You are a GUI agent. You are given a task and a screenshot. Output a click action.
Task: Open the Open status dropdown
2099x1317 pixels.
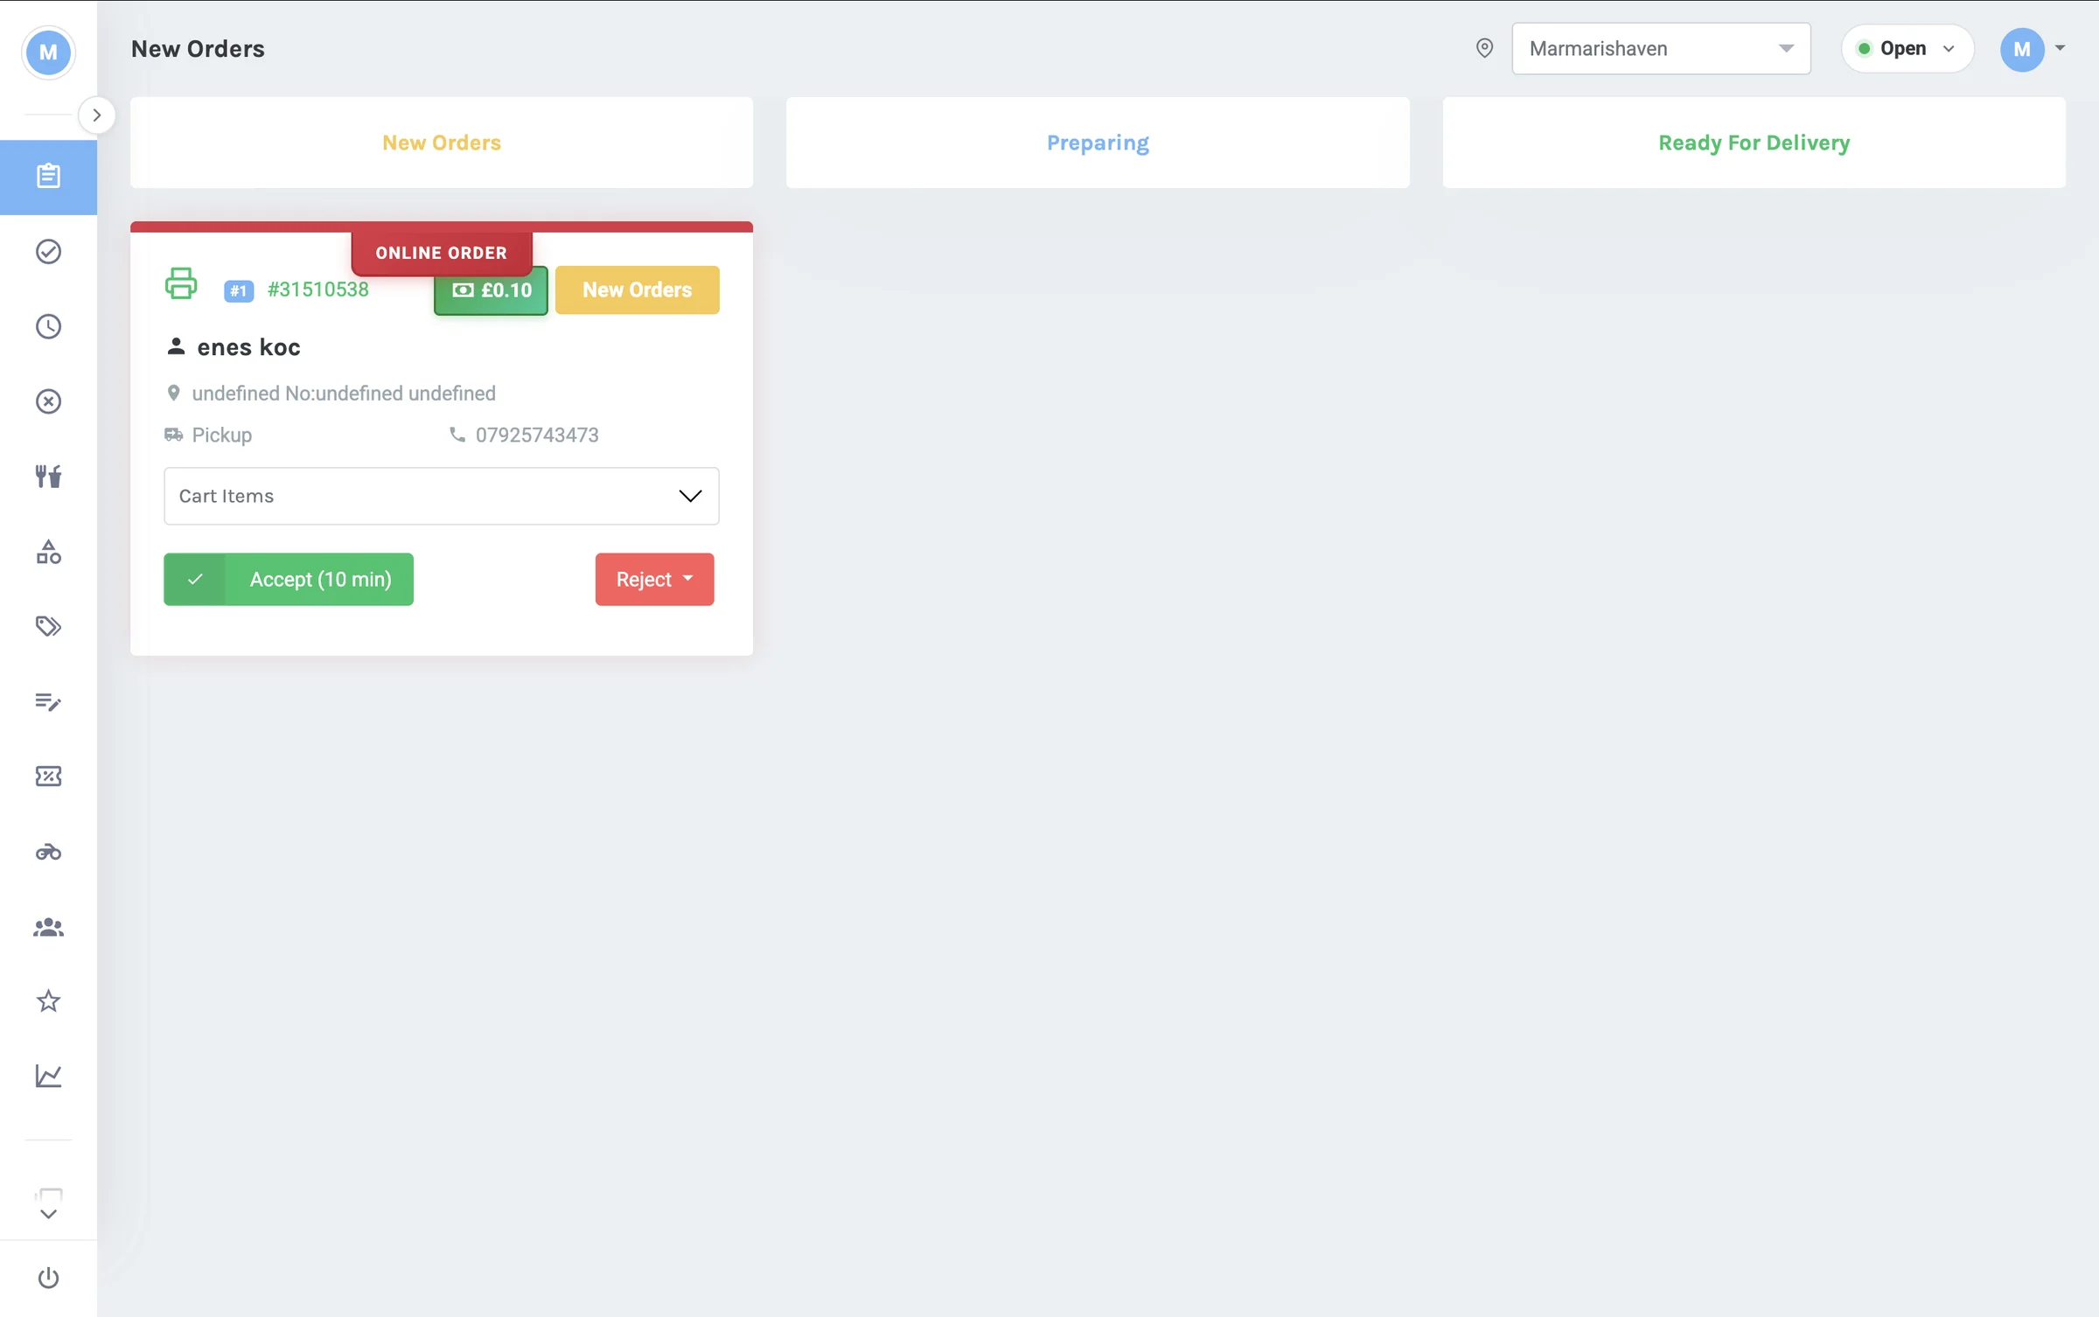point(1907,49)
